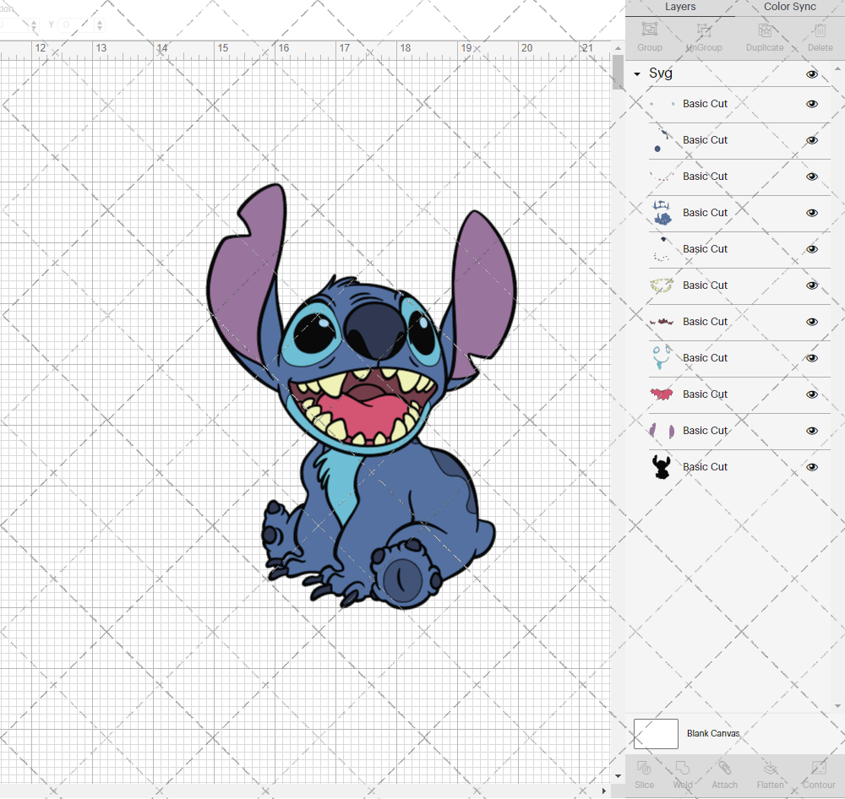Click the canvas scroll up arrow

(618, 48)
